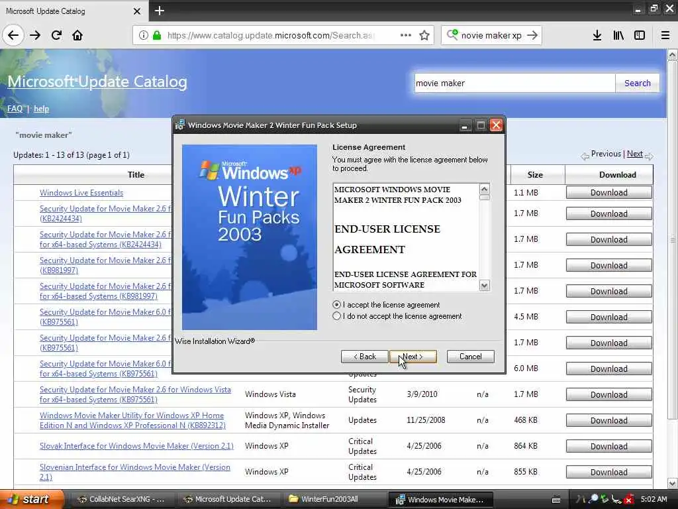This screenshot has height=509, width=678.
Task: Click the magnifier icon in system tray
Action: click(x=593, y=499)
